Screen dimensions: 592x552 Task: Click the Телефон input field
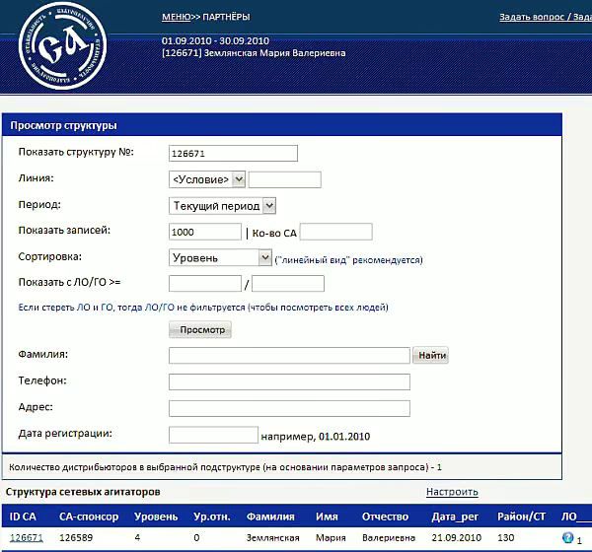289,382
